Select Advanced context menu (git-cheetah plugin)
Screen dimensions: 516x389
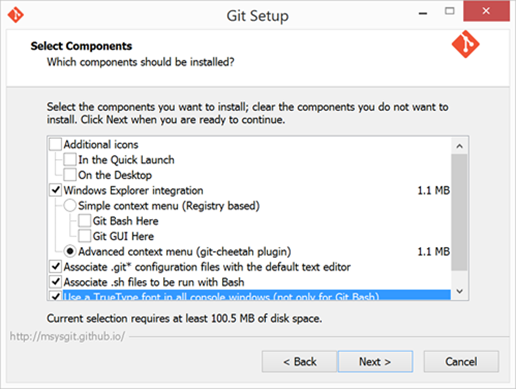pyautogui.click(x=70, y=251)
